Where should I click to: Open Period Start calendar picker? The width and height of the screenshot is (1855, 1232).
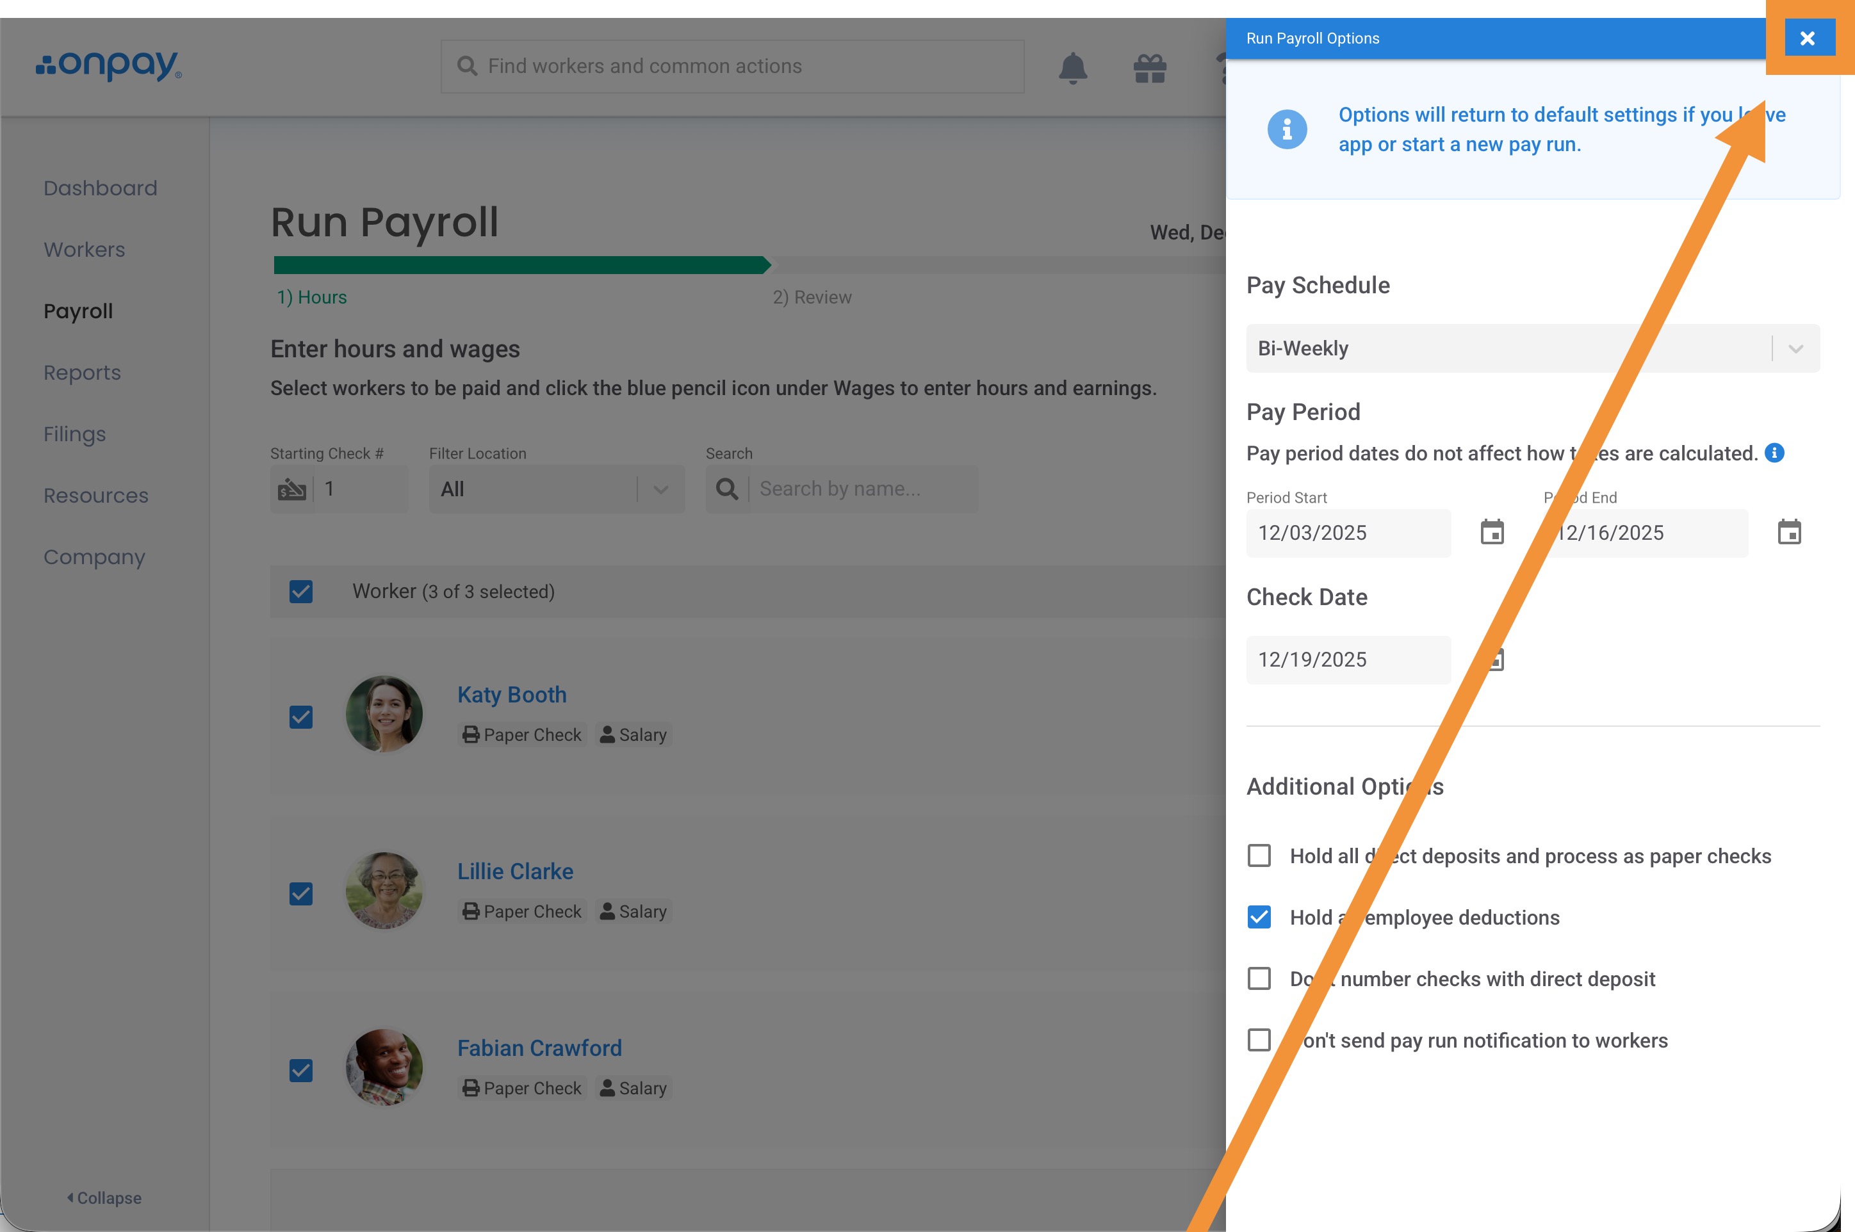click(x=1492, y=533)
